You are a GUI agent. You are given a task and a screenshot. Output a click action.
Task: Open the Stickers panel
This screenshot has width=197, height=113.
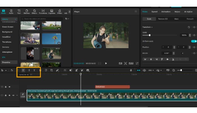27,11
